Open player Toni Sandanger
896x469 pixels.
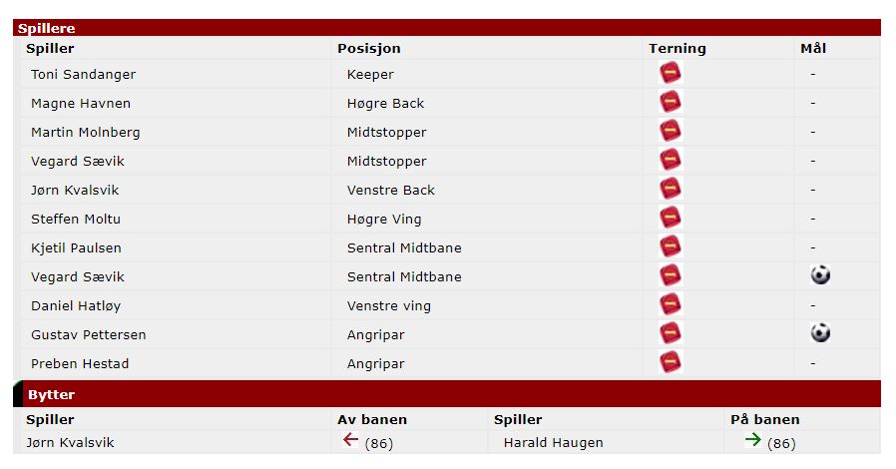[x=84, y=74]
